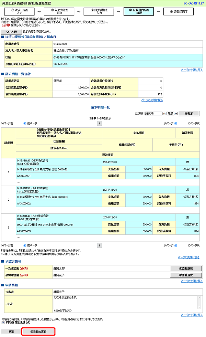
Task: Click ページの先頭に戻る under 申請情報 table
Action: pyautogui.click(x=192, y=315)
